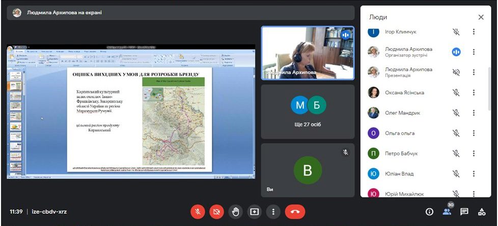Start presenting your screen

tap(254, 212)
